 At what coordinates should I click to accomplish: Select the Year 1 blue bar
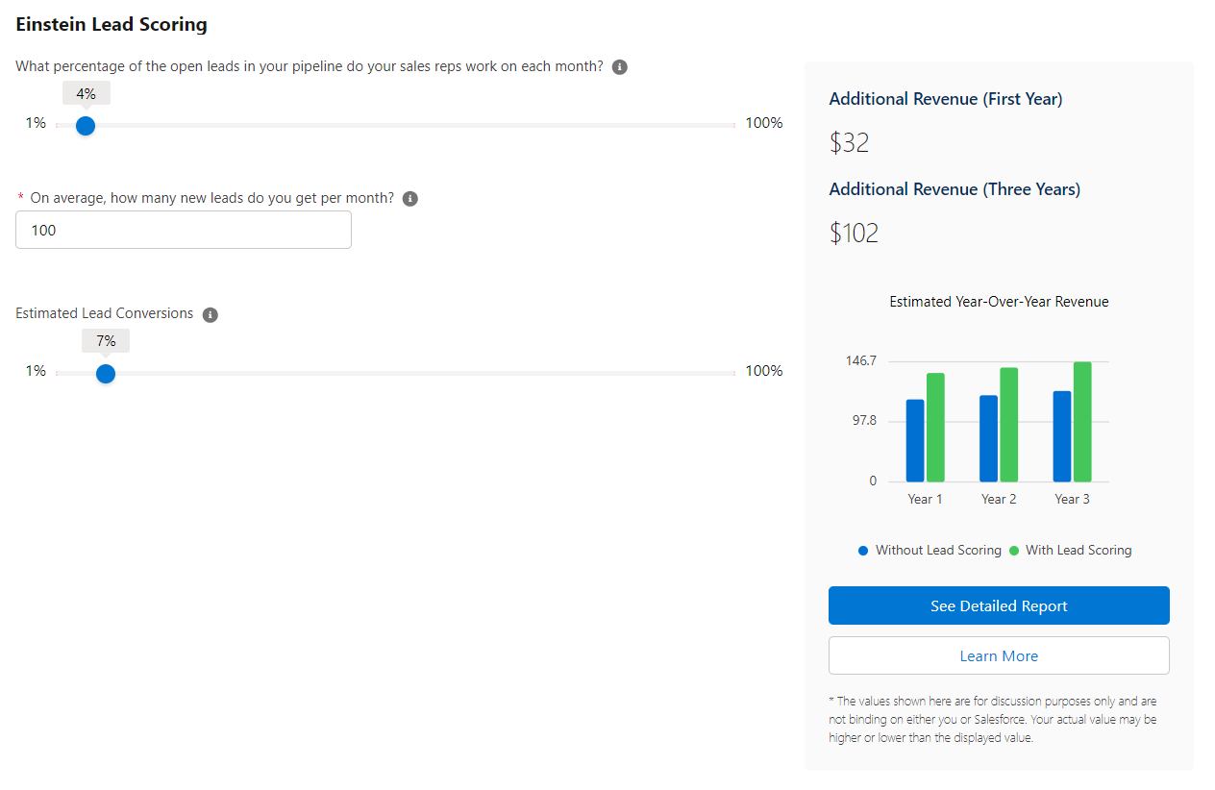click(915, 440)
